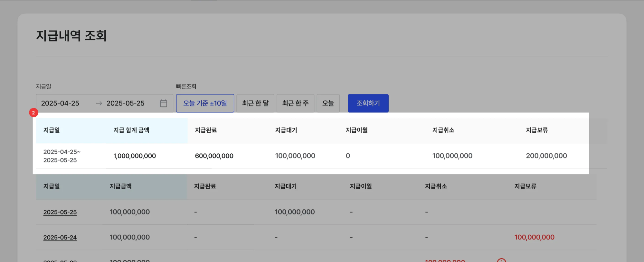This screenshot has height=262, width=644.
Task: Select the 오늘 quick filter
Action: (328, 103)
